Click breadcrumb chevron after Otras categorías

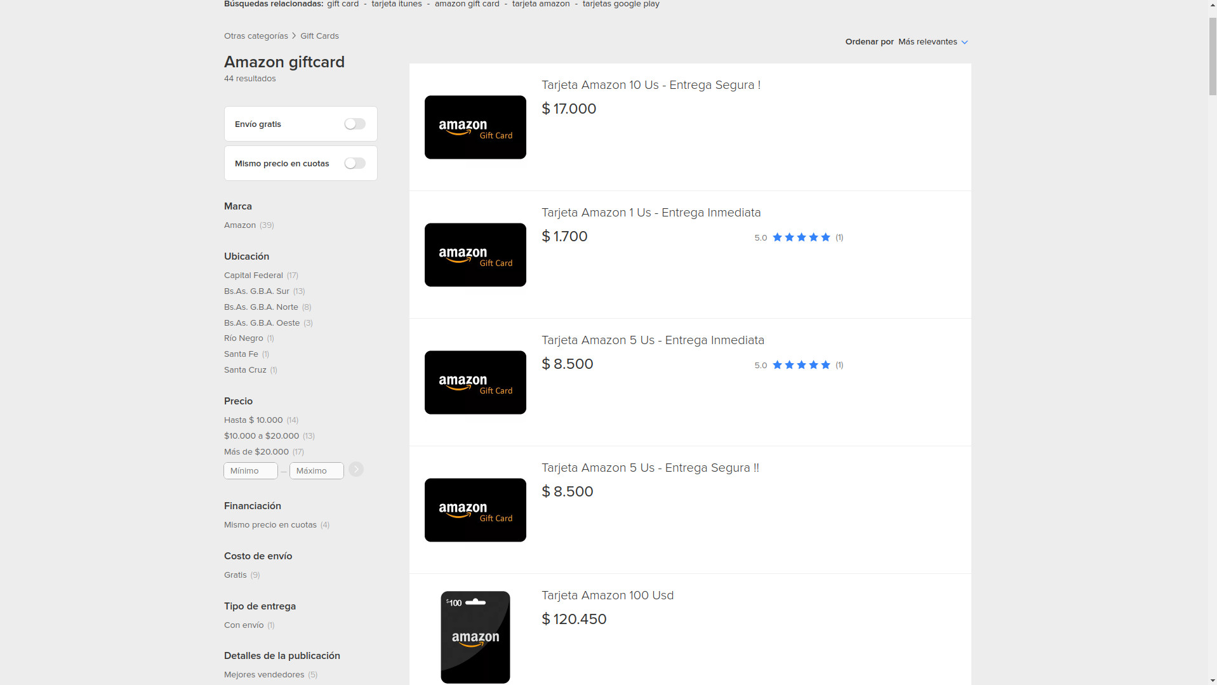(x=294, y=36)
